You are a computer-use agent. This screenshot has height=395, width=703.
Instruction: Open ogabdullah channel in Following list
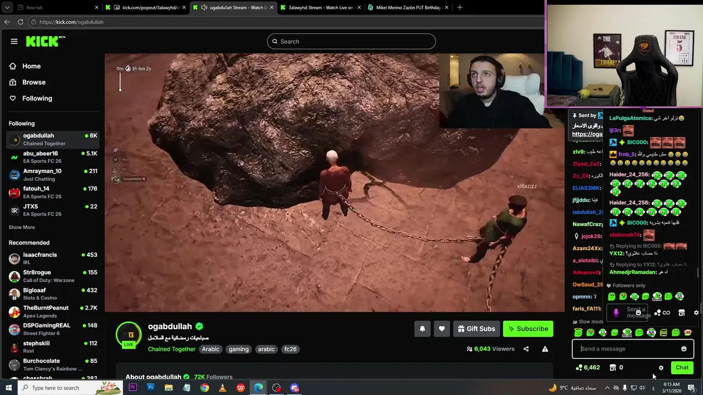[x=53, y=139]
